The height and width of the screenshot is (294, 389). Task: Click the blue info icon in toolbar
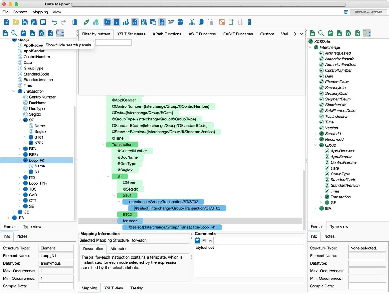[x=116, y=22]
